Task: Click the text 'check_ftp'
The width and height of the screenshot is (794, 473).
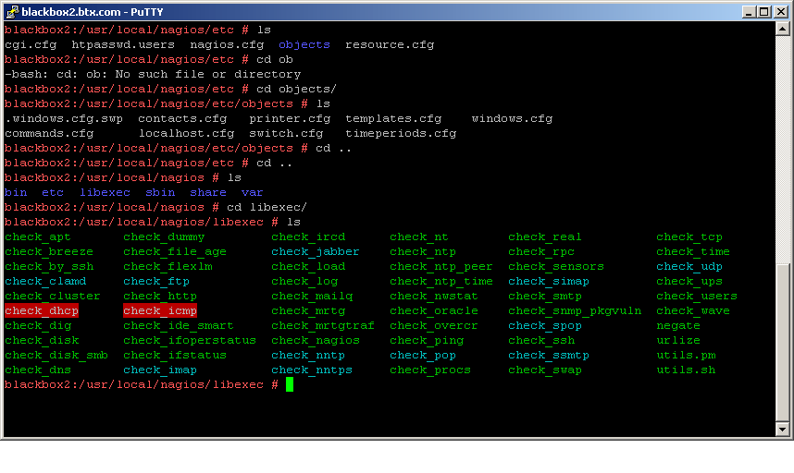Action: tap(156, 281)
